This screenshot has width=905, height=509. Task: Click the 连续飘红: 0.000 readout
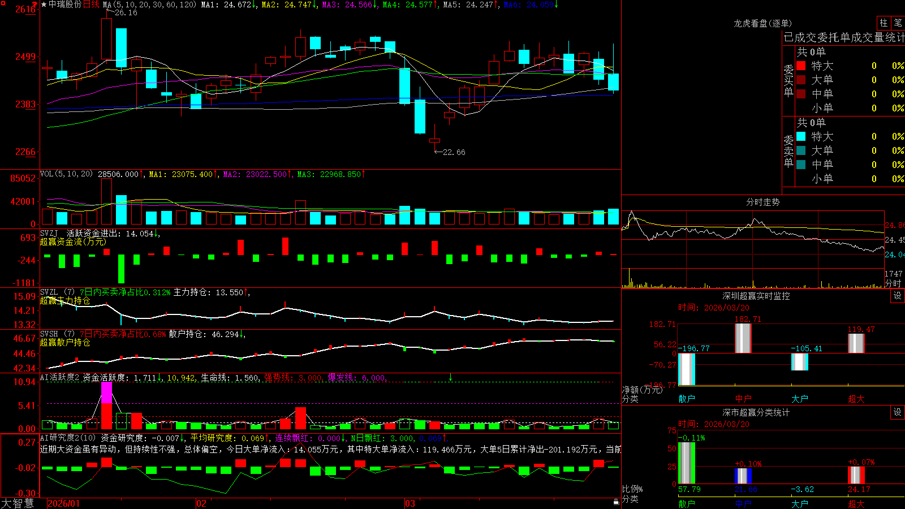(x=310, y=438)
